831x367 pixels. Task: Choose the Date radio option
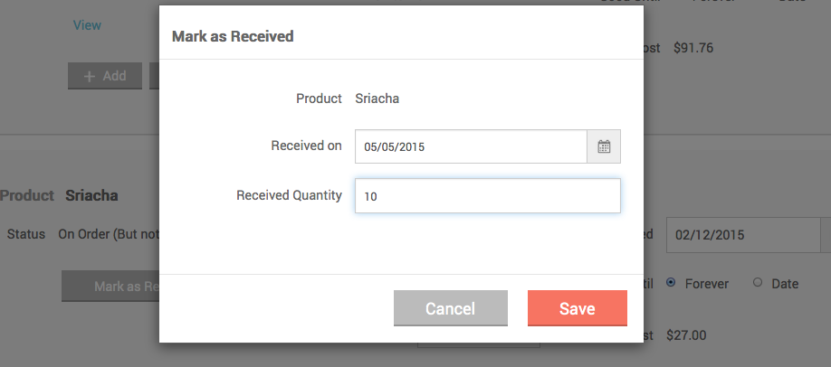click(758, 283)
